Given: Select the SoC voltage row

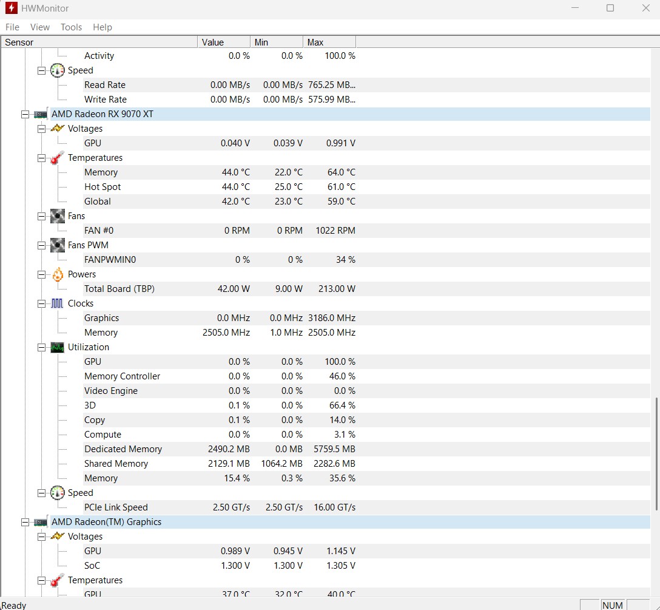Looking at the screenshot, I should pos(366,566).
